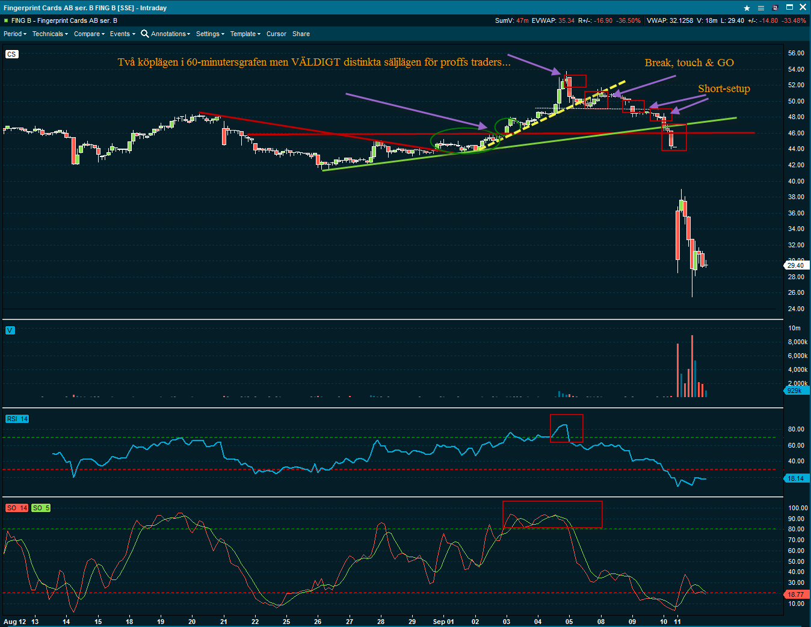Open the Compare dropdown menu
The height and width of the screenshot is (627, 811).
coord(89,34)
